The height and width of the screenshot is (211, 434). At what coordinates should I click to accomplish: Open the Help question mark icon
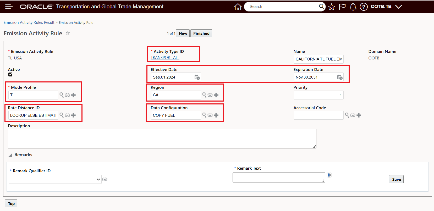pos(364,7)
